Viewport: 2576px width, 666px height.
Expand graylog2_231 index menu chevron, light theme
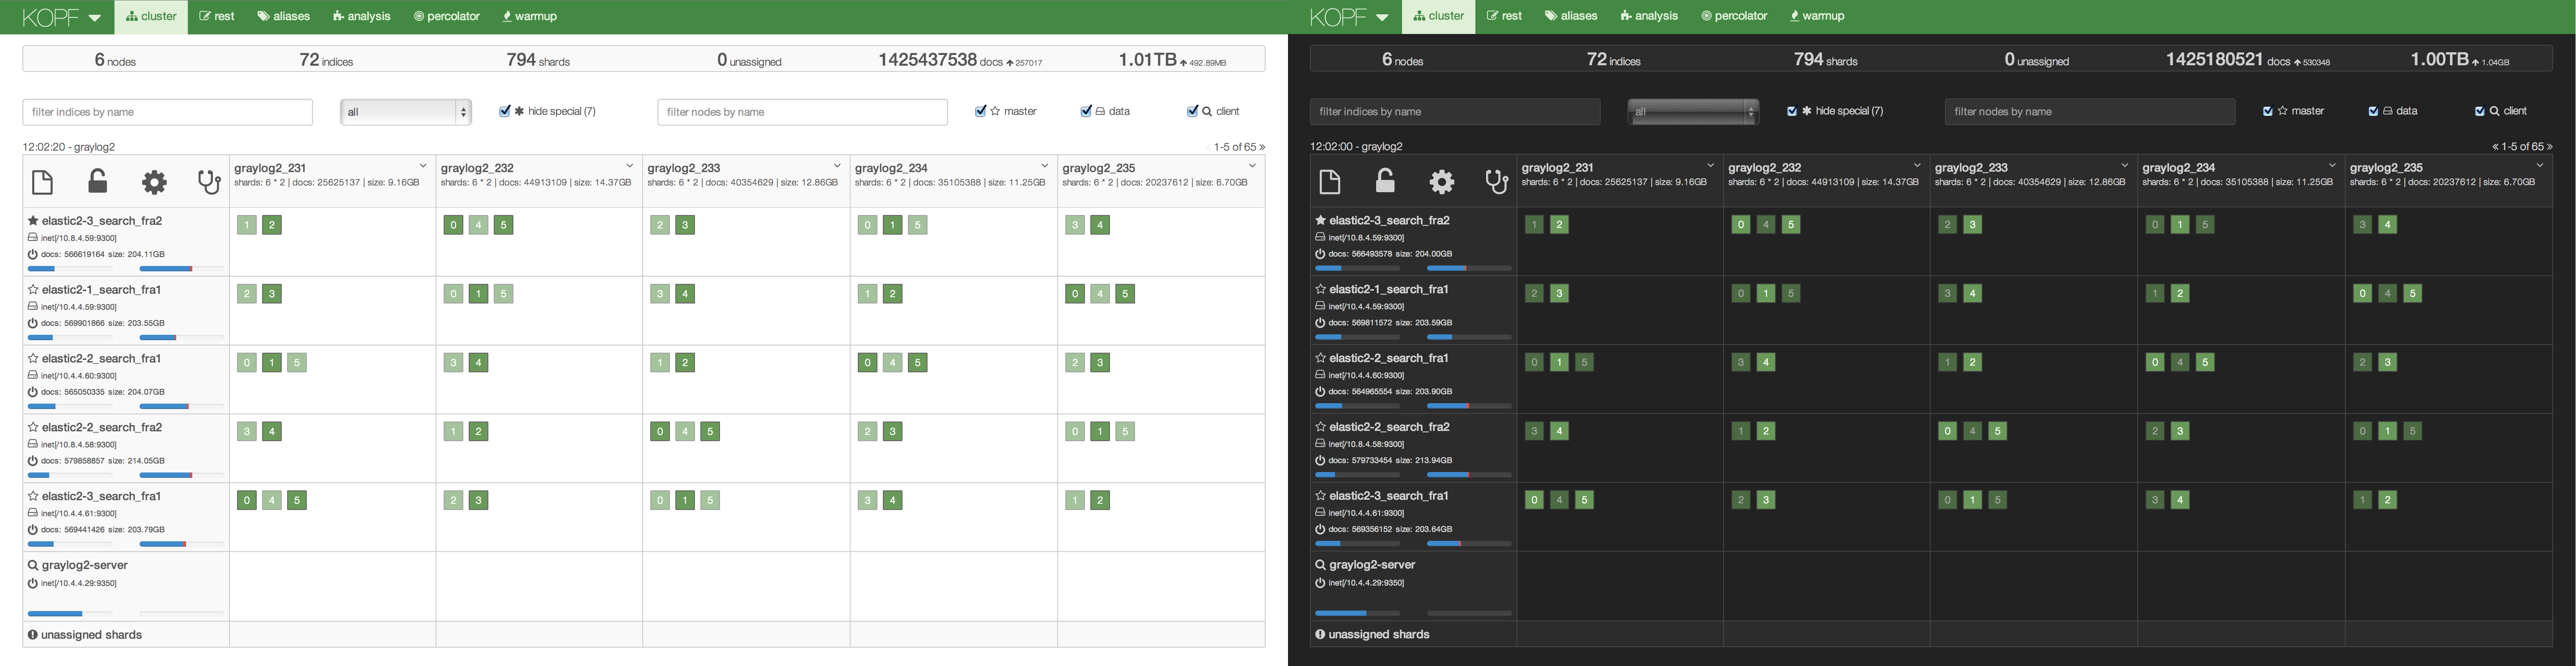pos(423,166)
